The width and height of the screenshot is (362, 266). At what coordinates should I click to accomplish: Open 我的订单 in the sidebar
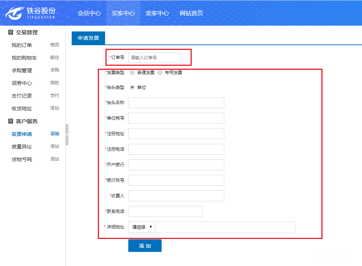[22, 45]
